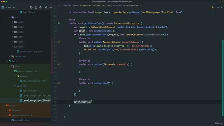
Task: Select the com.vinsguru.test package
Action: pos(26,71)
